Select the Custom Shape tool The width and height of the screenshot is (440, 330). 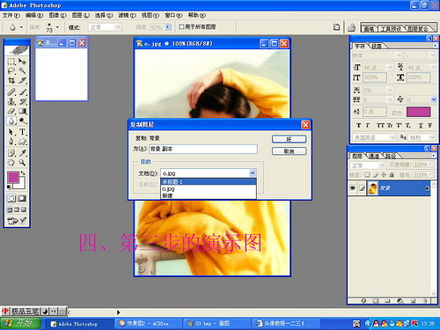coord(22,142)
